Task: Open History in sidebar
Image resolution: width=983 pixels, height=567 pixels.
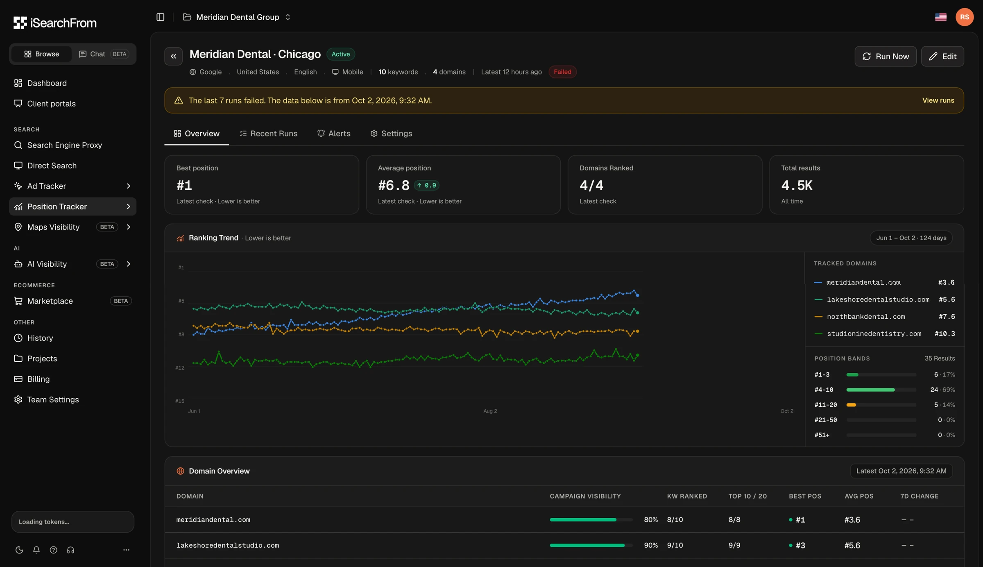Action: tap(72, 338)
